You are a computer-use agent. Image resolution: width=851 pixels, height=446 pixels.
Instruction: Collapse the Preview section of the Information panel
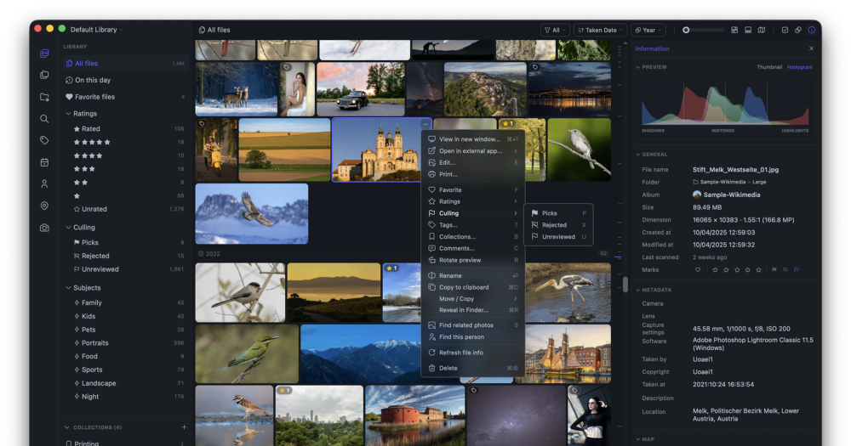tap(638, 67)
